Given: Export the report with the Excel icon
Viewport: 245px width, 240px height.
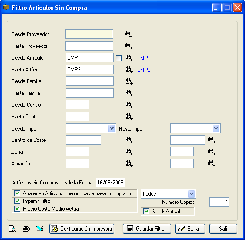Looking at the screenshot, I should [x=40, y=229].
